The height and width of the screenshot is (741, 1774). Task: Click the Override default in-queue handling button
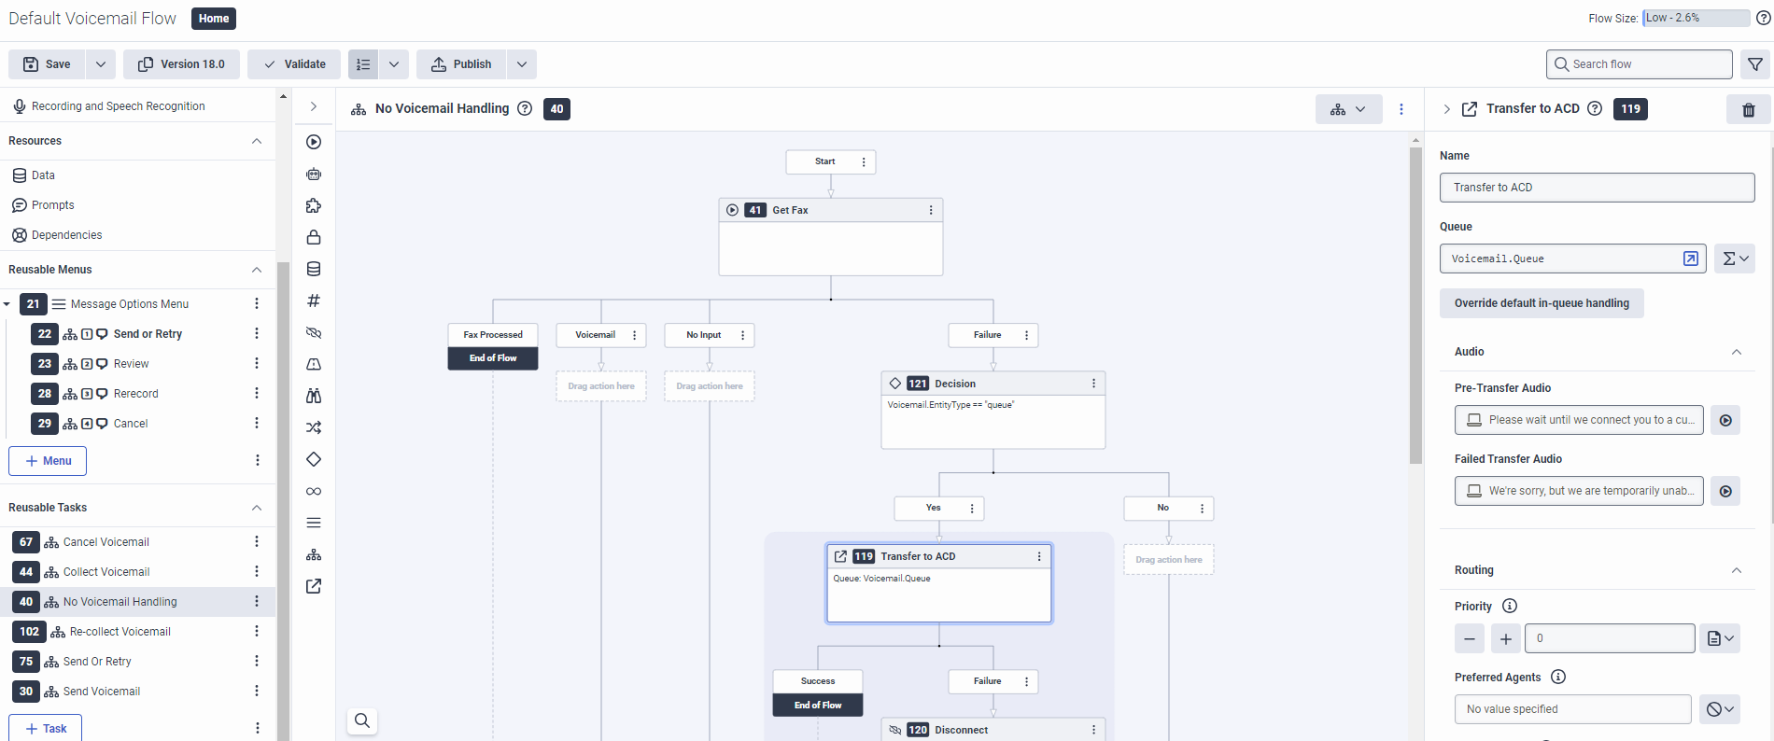(x=1542, y=303)
